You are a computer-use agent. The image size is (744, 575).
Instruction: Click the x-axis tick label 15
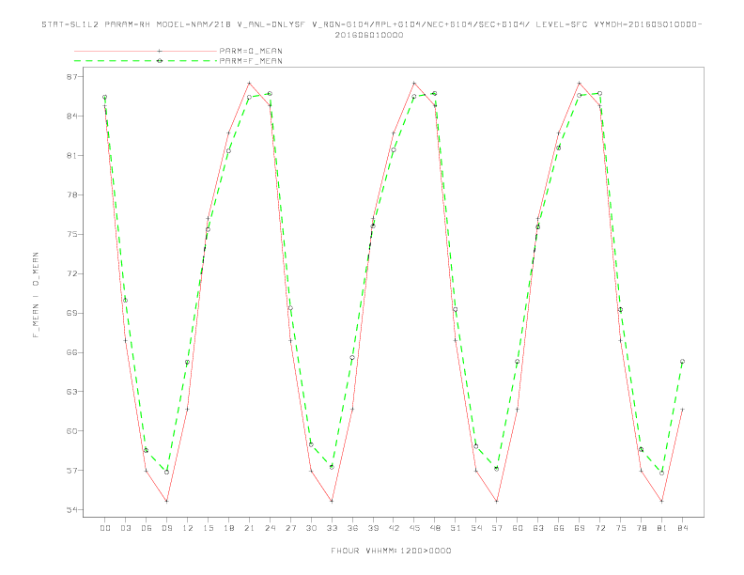pos(208,528)
